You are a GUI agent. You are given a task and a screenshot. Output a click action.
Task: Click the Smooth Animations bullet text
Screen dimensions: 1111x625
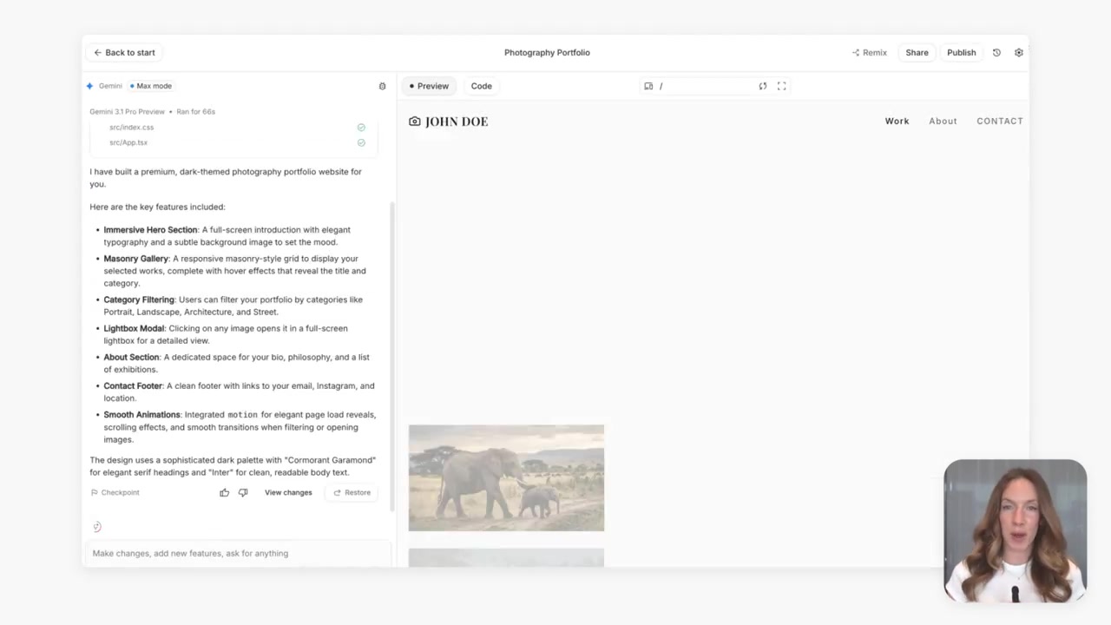[240, 427]
